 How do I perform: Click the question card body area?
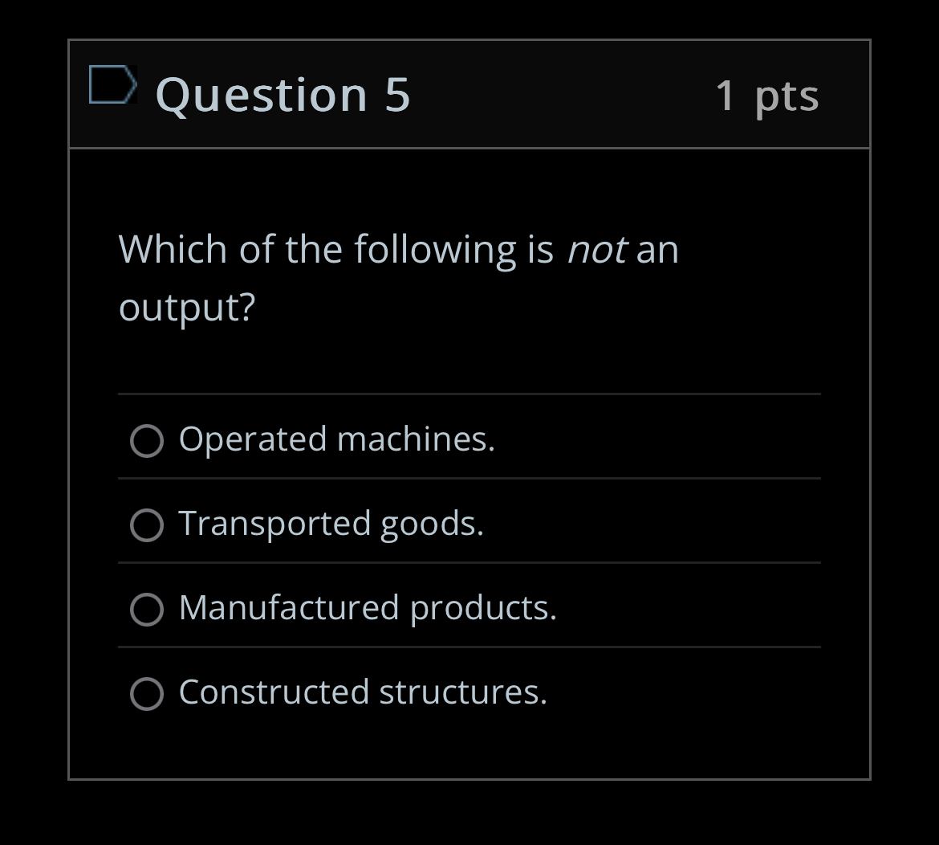(469, 353)
